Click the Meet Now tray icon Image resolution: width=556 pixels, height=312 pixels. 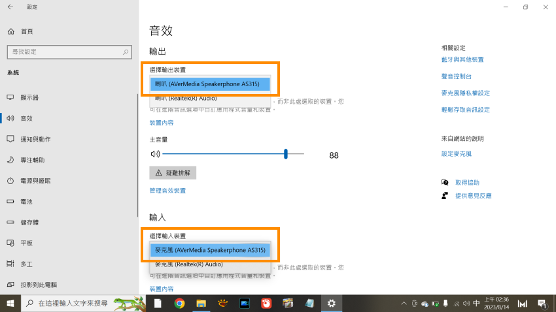tap(414, 304)
